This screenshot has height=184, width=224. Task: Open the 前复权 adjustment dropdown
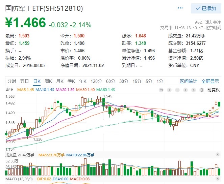coord(214,90)
